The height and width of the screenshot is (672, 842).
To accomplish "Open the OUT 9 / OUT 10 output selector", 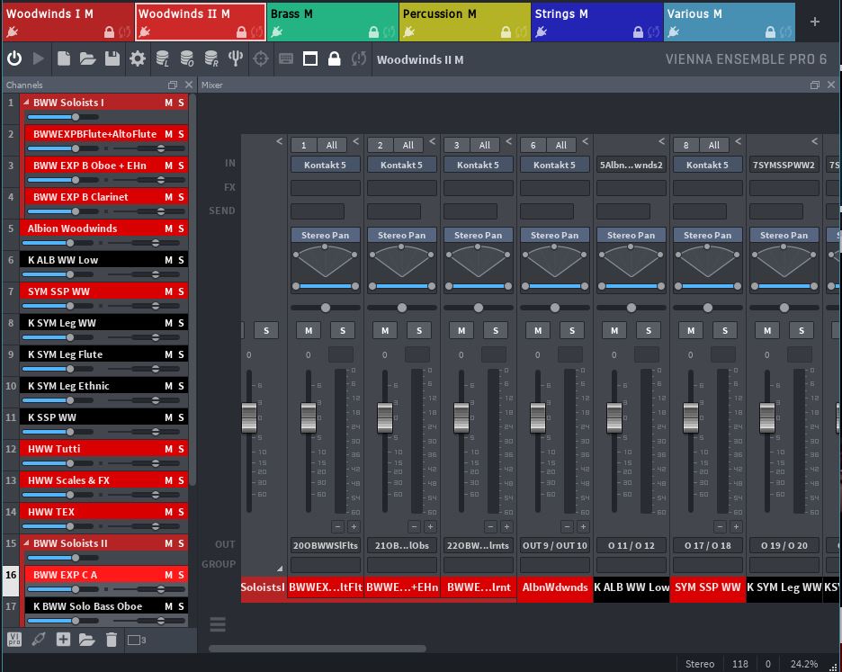I will pyautogui.click(x=555, y=545).
